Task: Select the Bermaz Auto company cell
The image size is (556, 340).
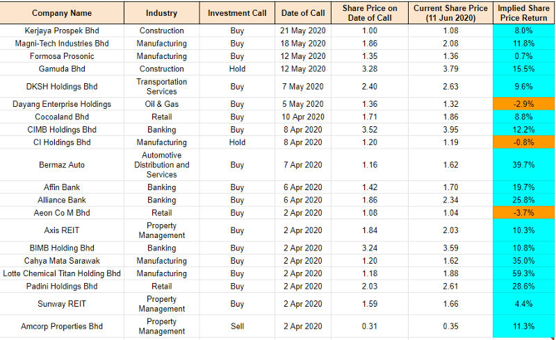Action: (62, 165)
